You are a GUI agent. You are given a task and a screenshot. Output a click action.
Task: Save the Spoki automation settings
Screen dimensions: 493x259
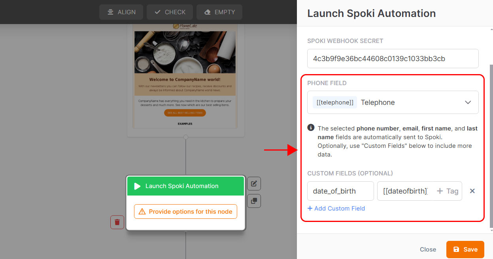(465, 250)
